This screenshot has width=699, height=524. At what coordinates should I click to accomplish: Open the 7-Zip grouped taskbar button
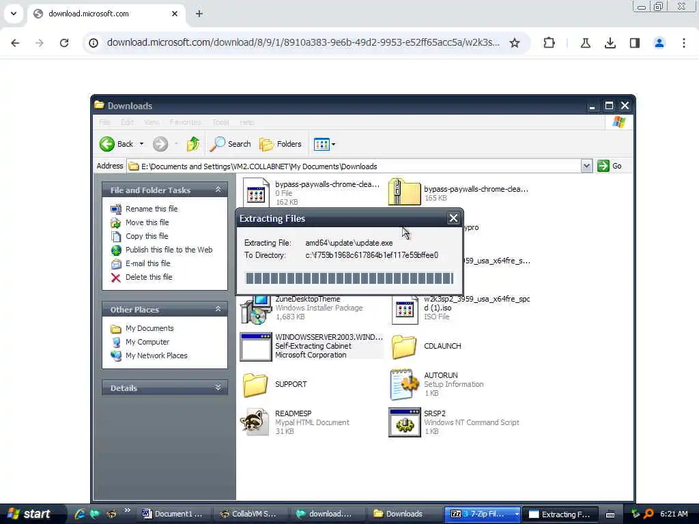click(483, 514)
